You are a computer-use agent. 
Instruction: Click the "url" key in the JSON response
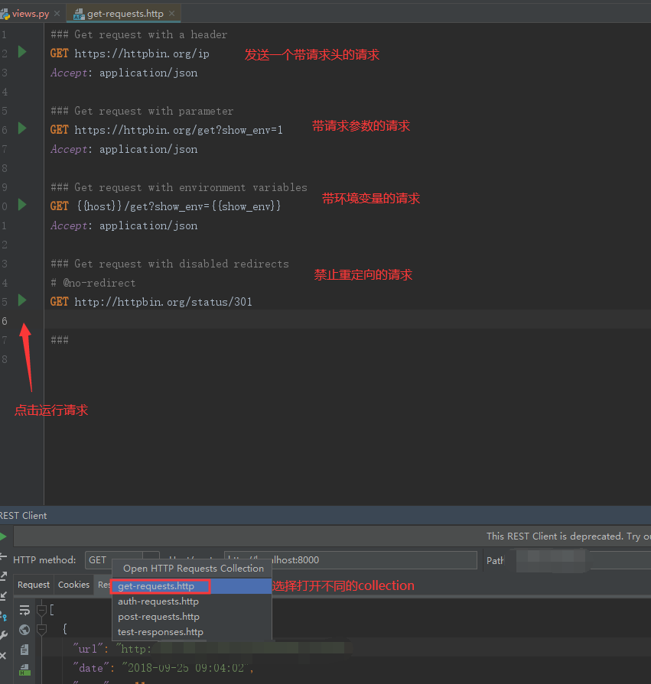(87, 649)
